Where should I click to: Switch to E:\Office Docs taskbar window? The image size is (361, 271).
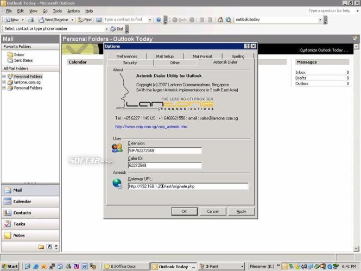tap(126, 267)
